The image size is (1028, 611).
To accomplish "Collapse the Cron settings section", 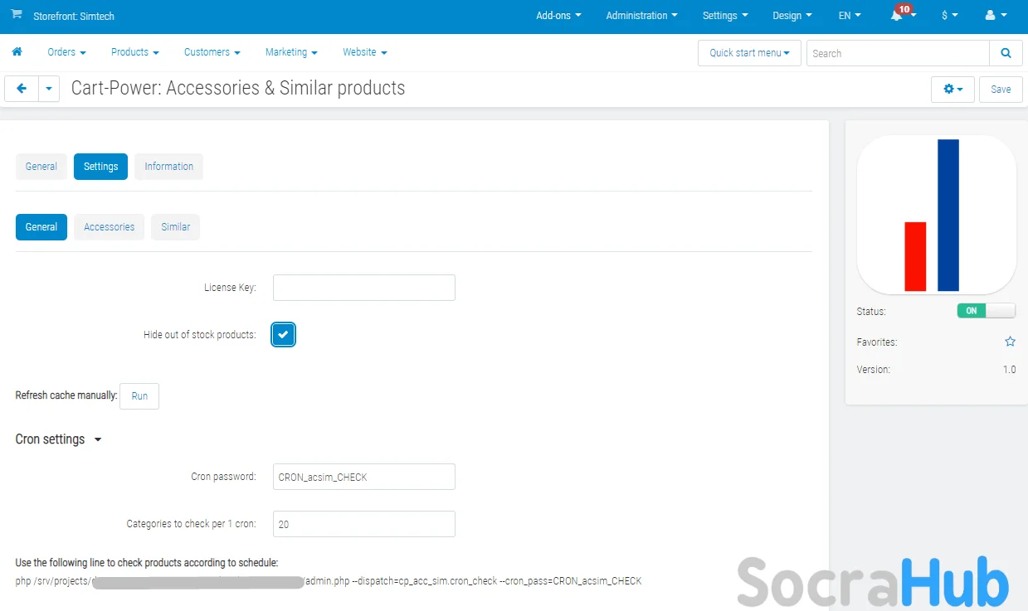I will (58, 439).
